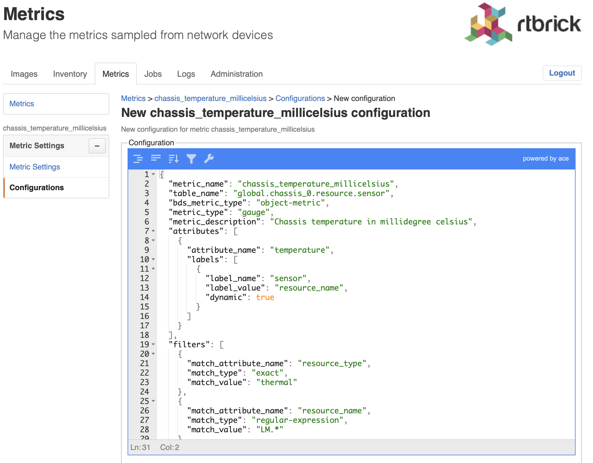Viewport: 593px width, 463px height.
Task: Fold the second filter object at line 25
Action: click(153, 401)
